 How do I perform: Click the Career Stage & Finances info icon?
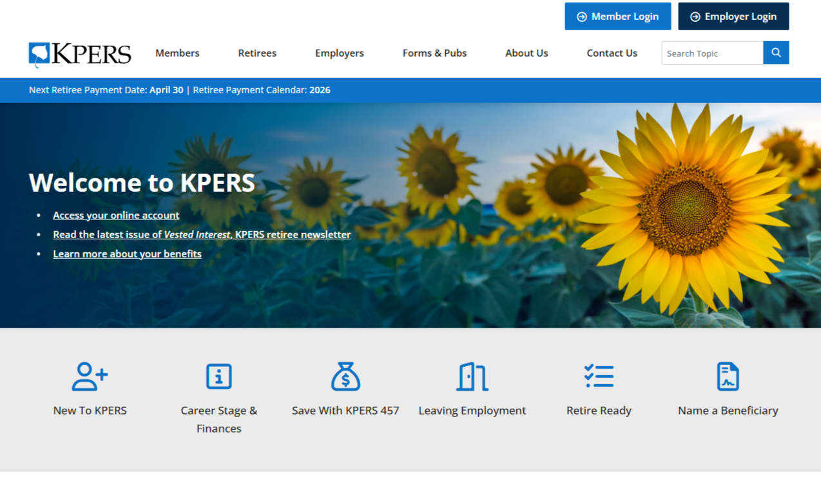tap(219, 377)
